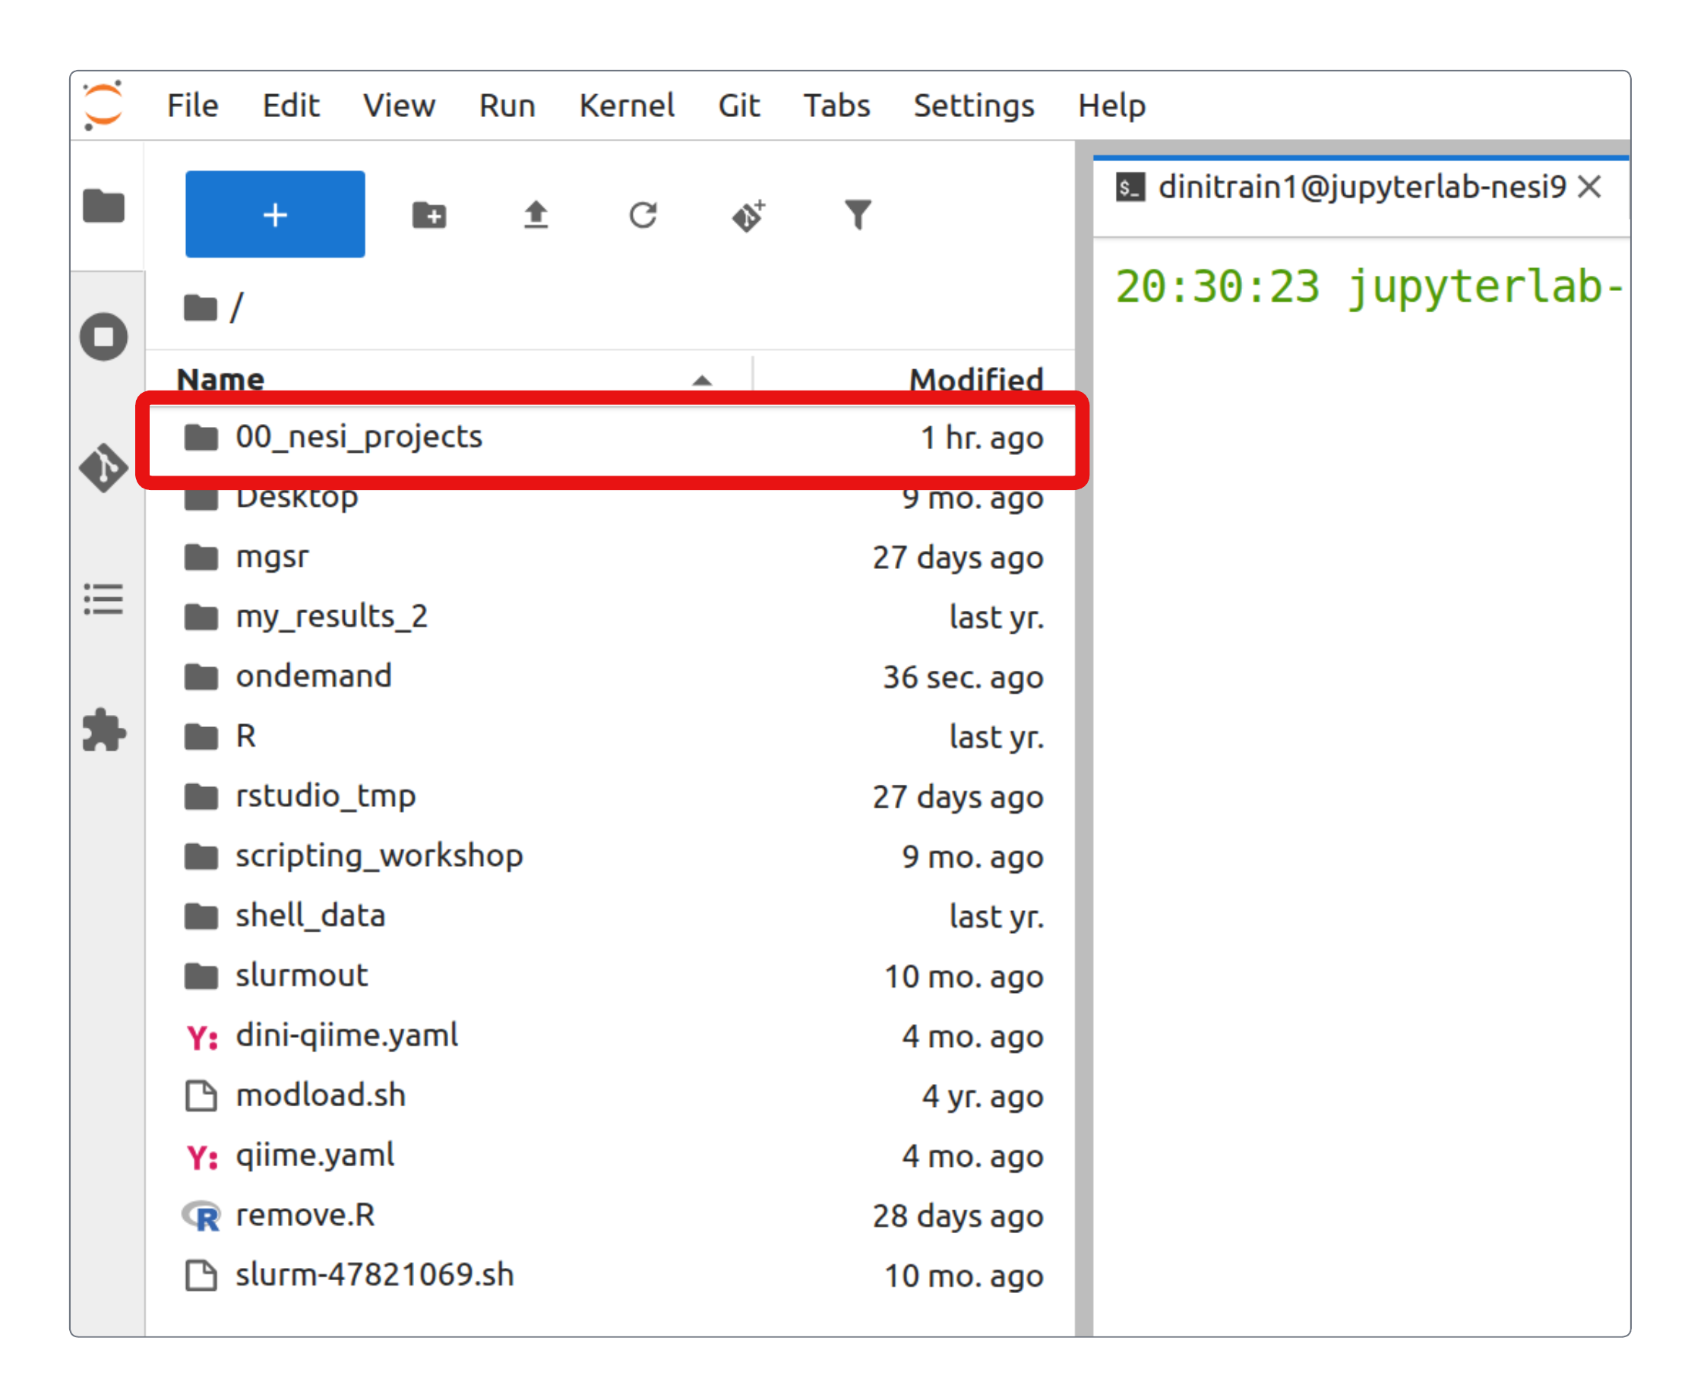Close the dinitrain1 terminal tab
1688x1385 pixels.
coord(1591,188)
